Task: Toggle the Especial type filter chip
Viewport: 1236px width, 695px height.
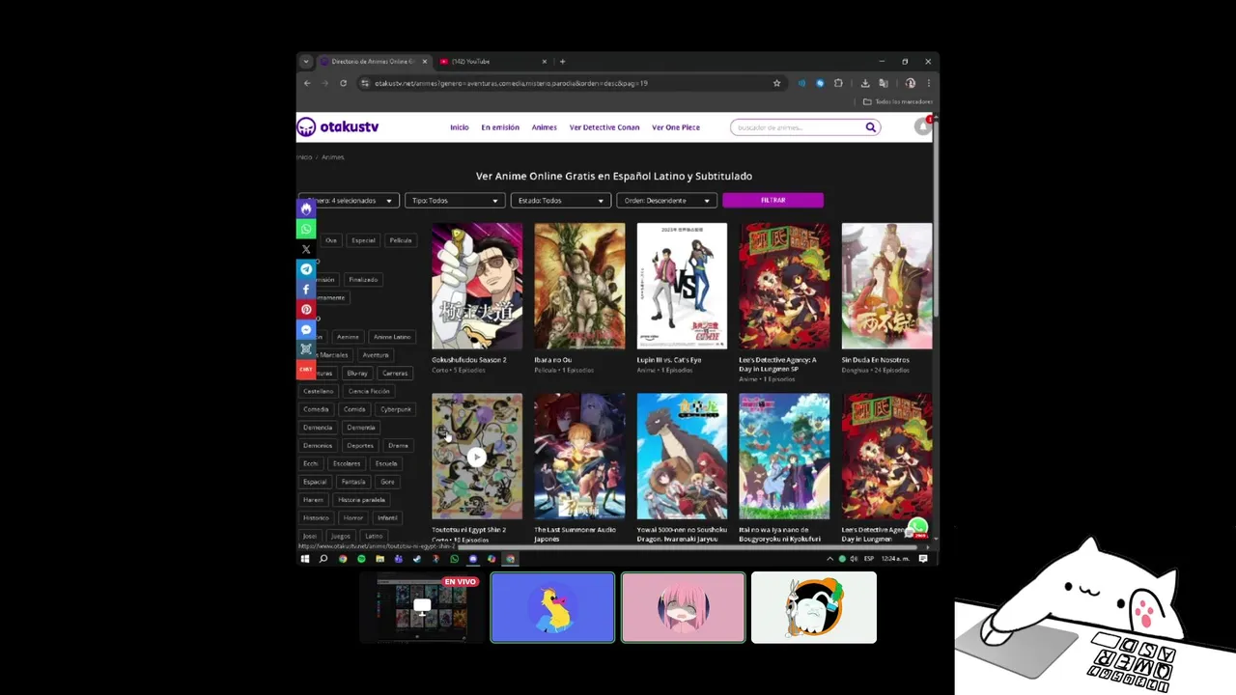Action: 363,240
